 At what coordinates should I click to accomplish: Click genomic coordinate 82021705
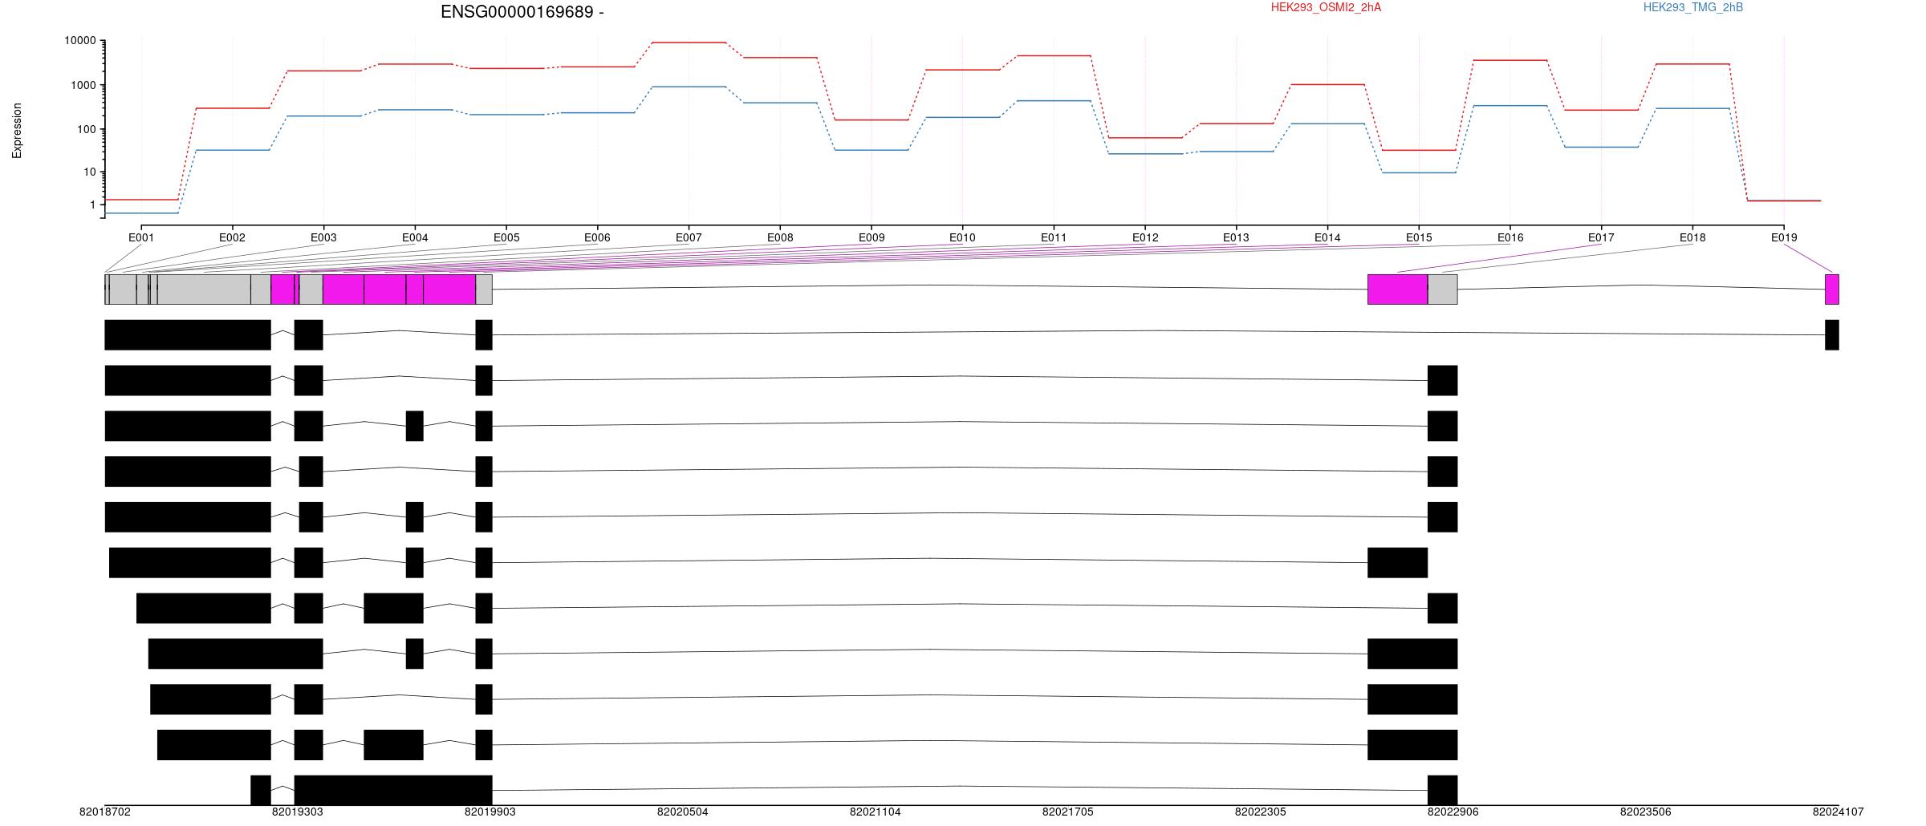click(1068, 812)
